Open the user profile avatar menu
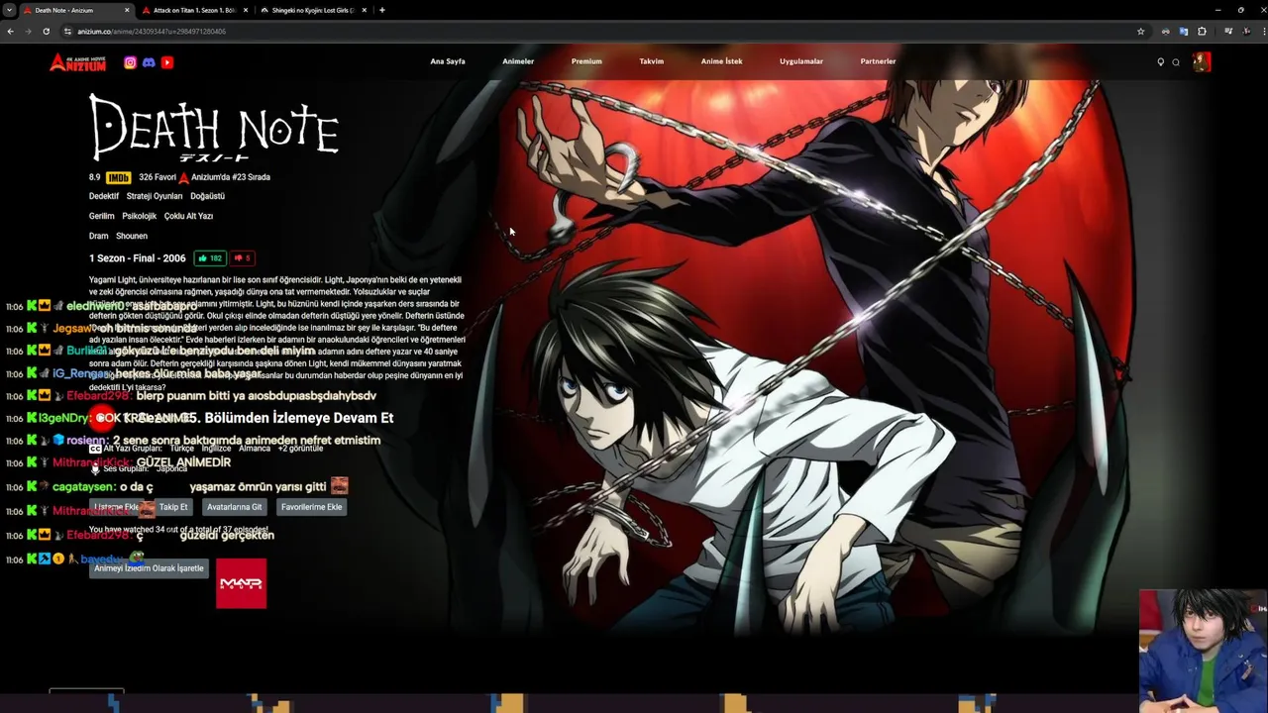 [x=1202, y=61]
